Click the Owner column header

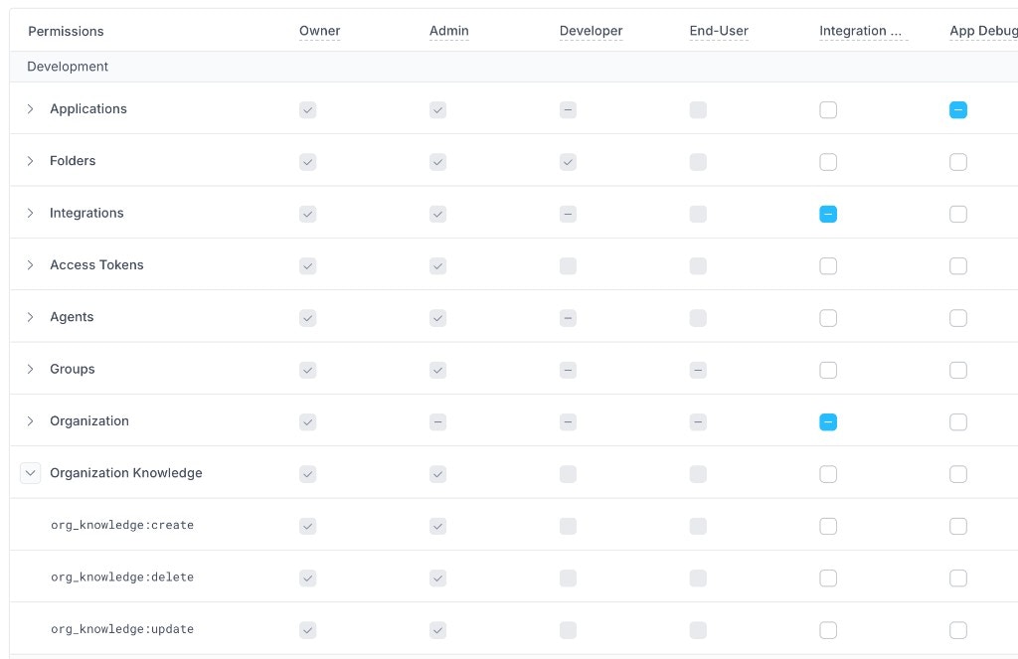tap(319, 31)
